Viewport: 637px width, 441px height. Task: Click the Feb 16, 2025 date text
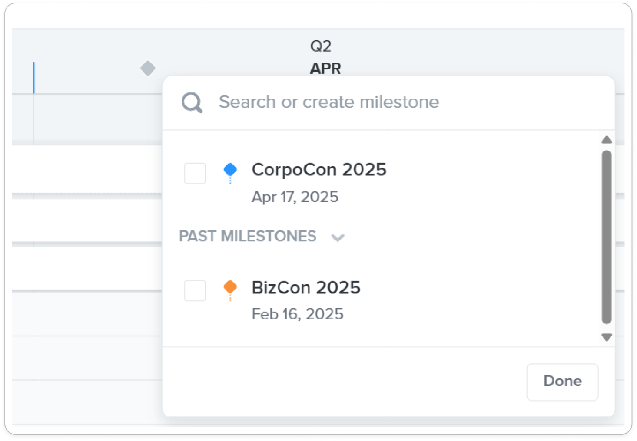tap(297, 314)
